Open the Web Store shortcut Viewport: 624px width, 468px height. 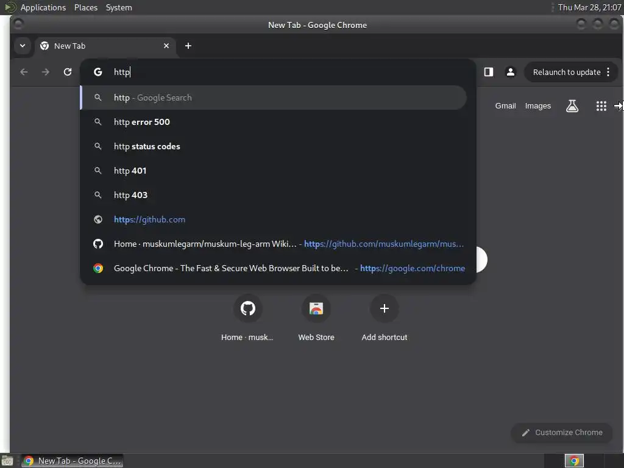coord(316,308)
